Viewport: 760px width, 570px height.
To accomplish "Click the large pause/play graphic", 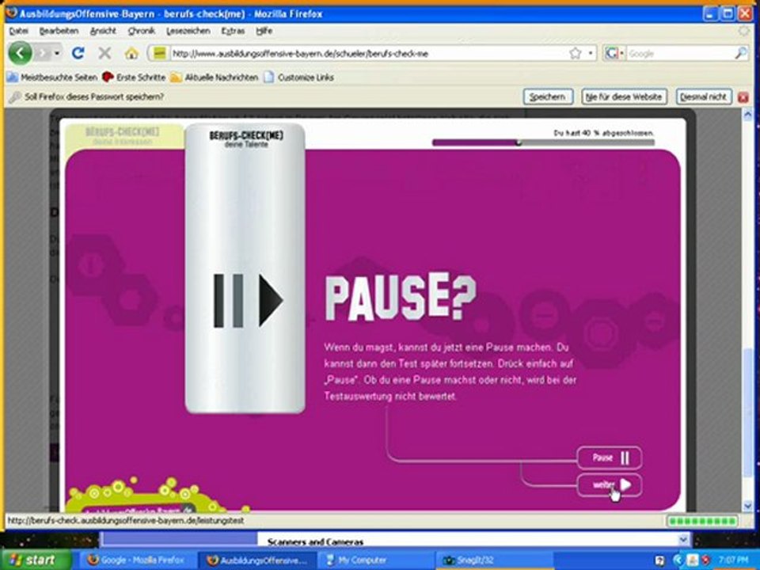I will pos(248,300).
